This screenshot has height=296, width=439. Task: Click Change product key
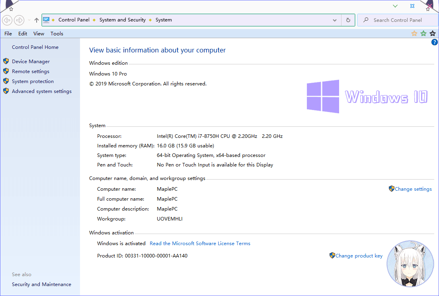[x=359, y=256]
